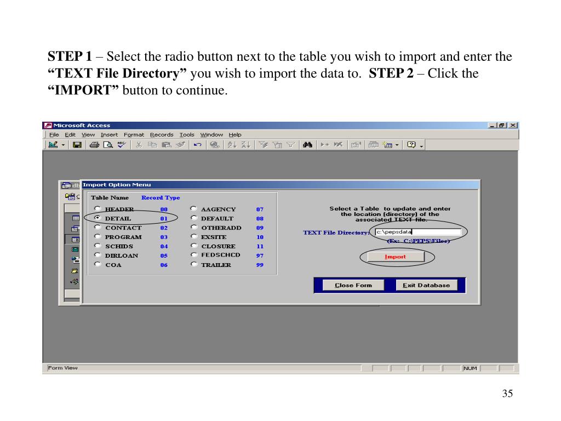The image size is (561, 421).
Task: Select the TRAILER radio button
Action: pyautogui.click(x=193, y=264)
